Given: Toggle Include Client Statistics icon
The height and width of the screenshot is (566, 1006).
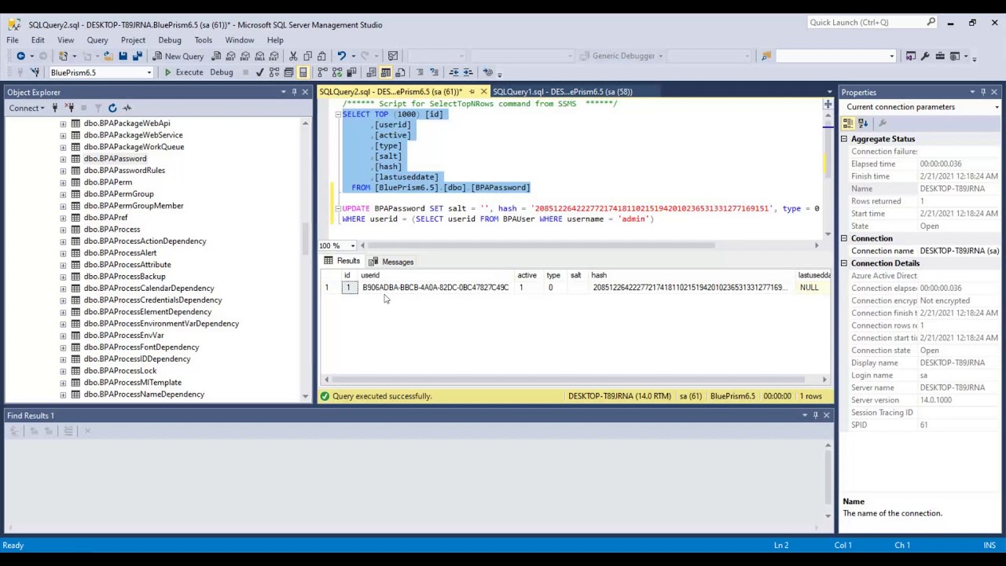Looking at the screenshot, I should pos(351,72).
